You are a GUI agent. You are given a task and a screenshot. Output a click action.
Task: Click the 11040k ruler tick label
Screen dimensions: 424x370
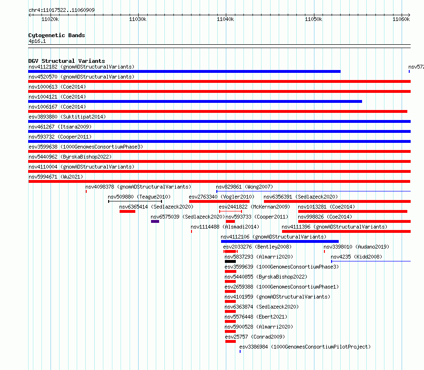pyautogui.click(x=225, y=19)
